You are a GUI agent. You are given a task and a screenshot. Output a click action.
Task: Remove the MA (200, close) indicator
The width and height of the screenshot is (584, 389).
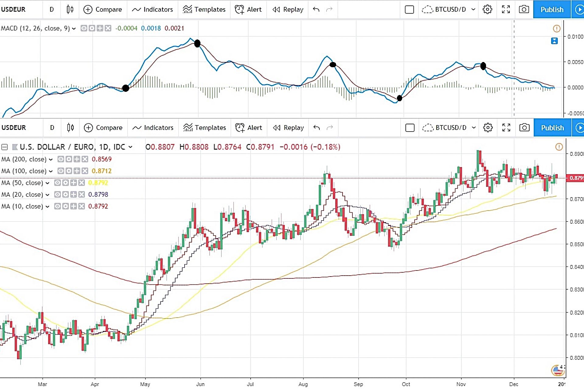tap(85, 159)
